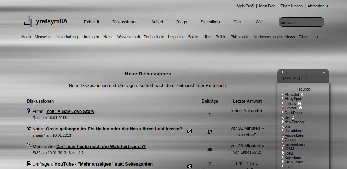
Task: Show more categories with the plus button
Action: click(x=317, y=37)
